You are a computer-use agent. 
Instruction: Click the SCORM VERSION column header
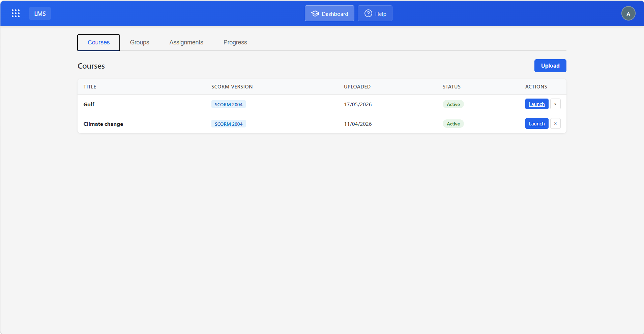click(232, 86)
